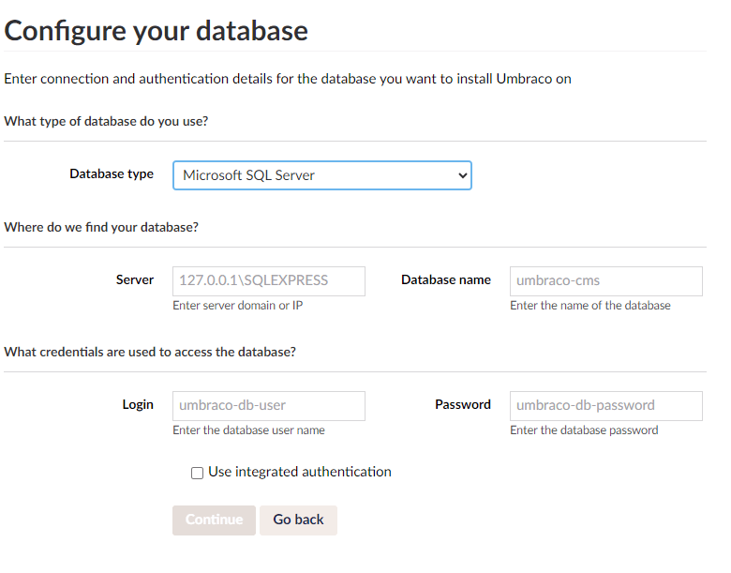Click the 'Configure your database' heading
731x573 pixels.
[x=157, y=31]
